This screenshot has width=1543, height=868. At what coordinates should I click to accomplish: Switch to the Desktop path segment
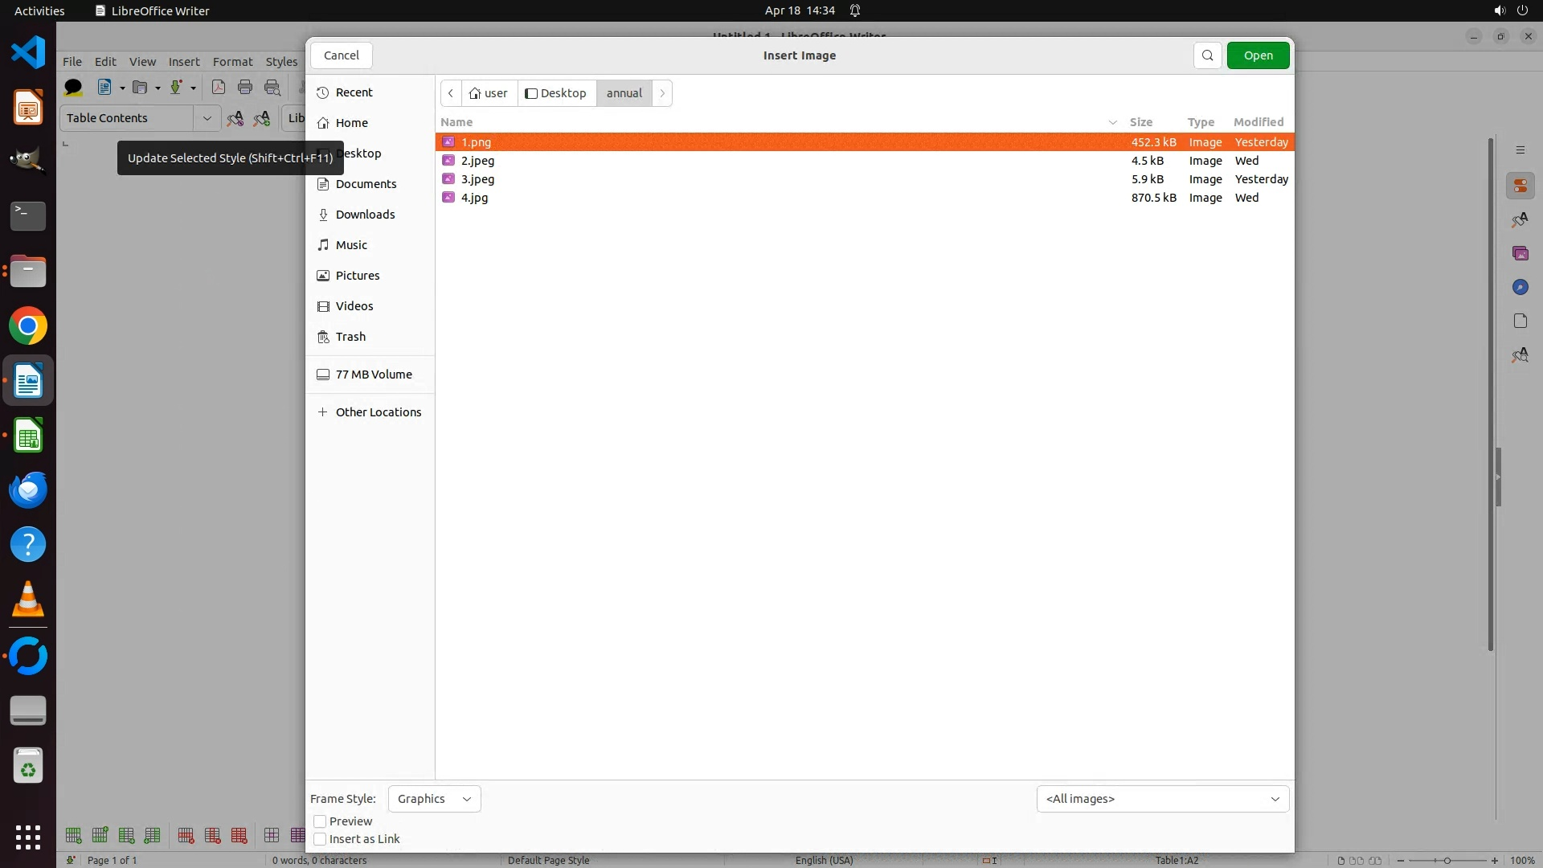(556, 93)
